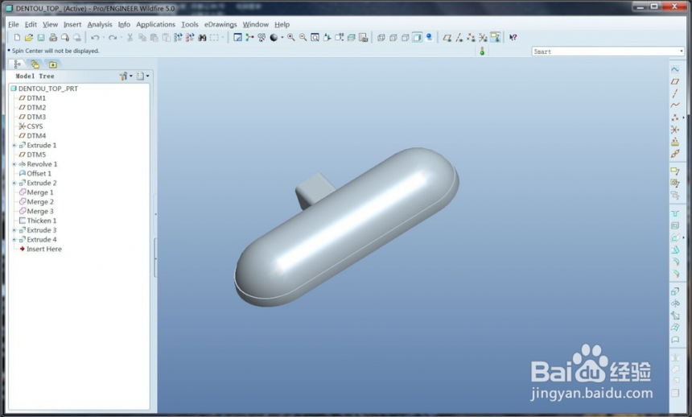Click the Repaint screen icon

(237, 38)
